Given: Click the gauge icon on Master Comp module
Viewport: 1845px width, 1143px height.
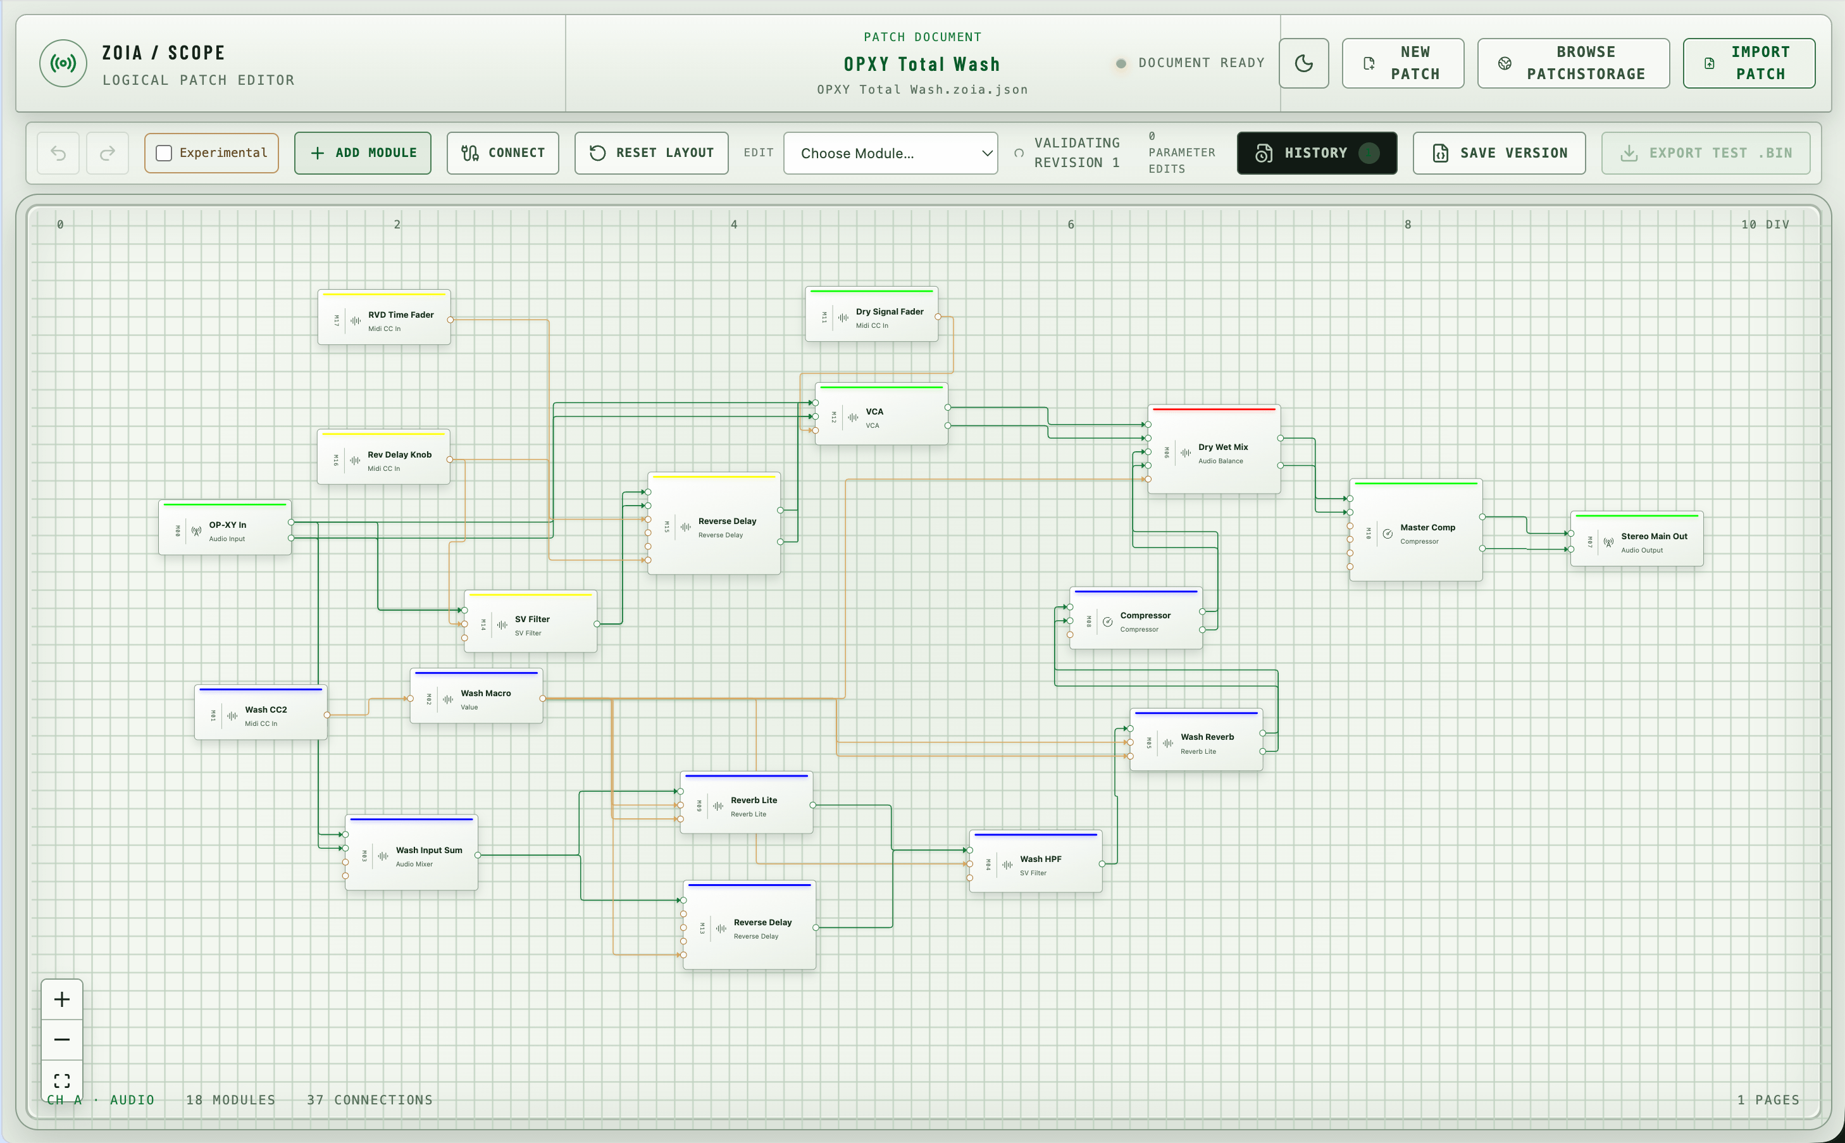Looking at the screenshot, I should [1388, 534].
